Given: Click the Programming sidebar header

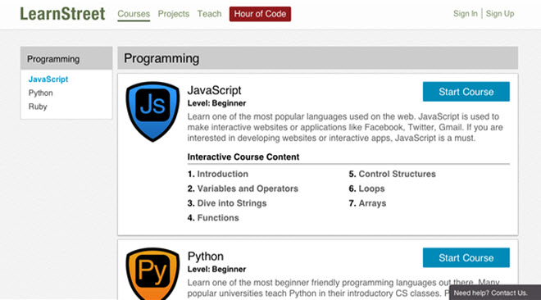Looking at the screenshot, I should click(66, 59).
